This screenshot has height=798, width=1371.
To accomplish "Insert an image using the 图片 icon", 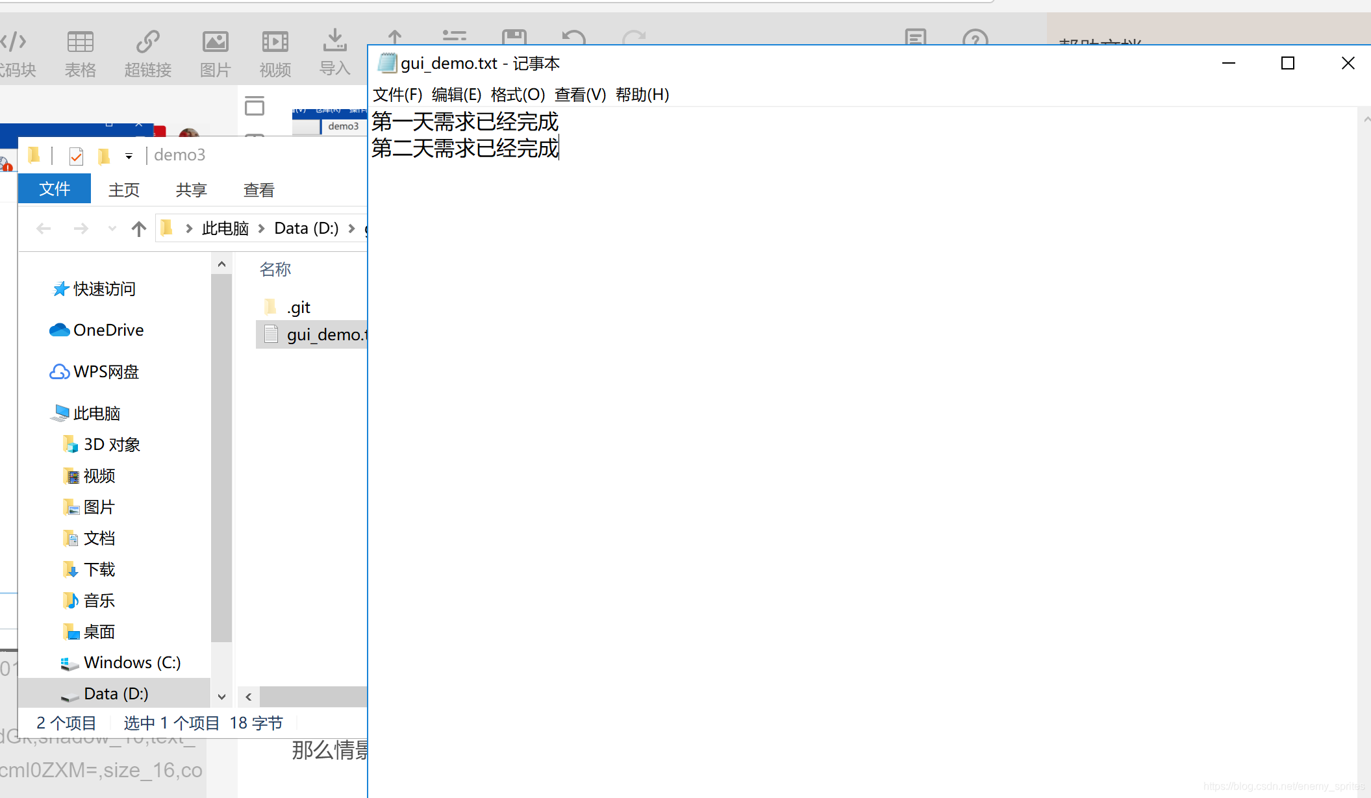I will pyautogui.click(x=215, y=52).
